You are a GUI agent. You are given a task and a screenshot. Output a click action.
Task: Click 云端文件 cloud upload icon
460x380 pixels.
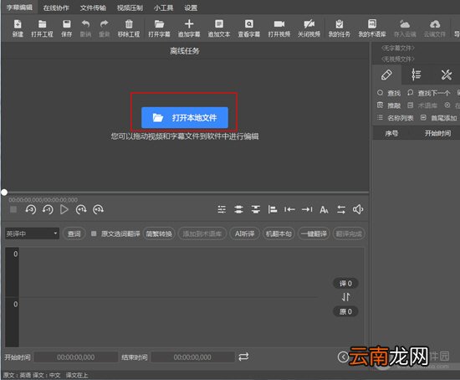tap(435, 28)
